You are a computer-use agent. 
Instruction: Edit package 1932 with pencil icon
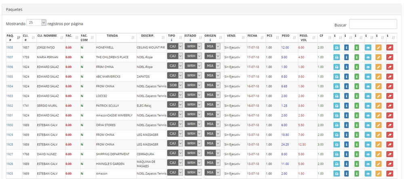(x=379, y=105)
